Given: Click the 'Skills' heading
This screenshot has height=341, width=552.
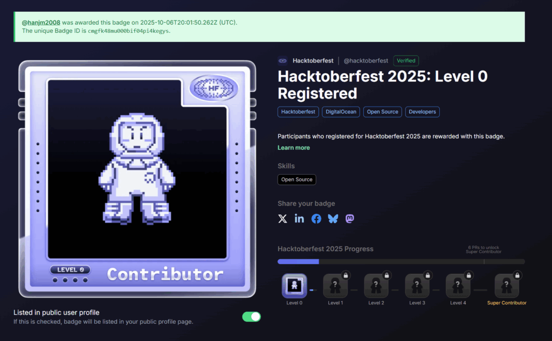Looking at the screenshot, I should coord(286,166).
